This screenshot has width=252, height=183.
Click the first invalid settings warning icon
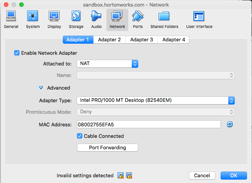tap(121, 175)
